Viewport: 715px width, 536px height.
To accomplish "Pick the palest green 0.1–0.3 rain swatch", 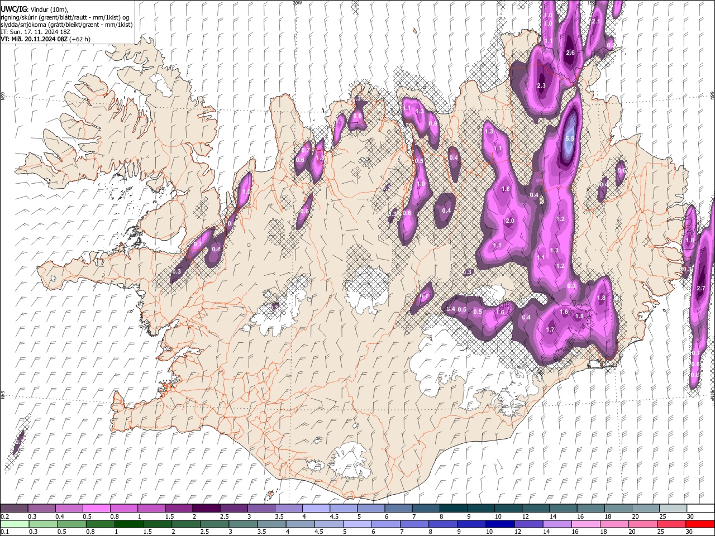I will (x=15, y=524).
